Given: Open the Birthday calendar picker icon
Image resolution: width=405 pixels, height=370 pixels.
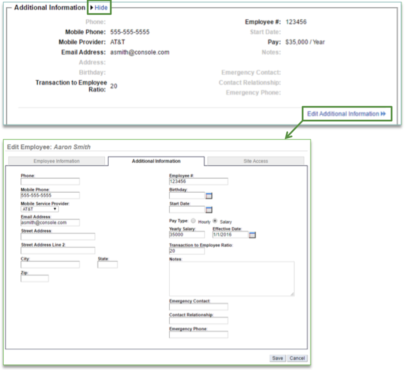Looking at the screenshot, I should [209, 196].
